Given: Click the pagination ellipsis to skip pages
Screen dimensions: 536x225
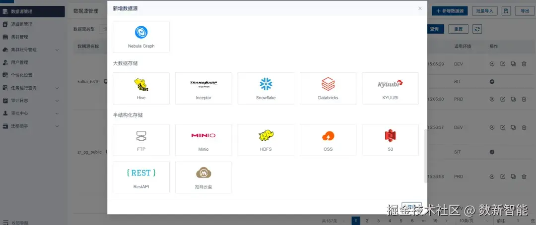Looking at the screenshot, I should click(x=423, y=221).
